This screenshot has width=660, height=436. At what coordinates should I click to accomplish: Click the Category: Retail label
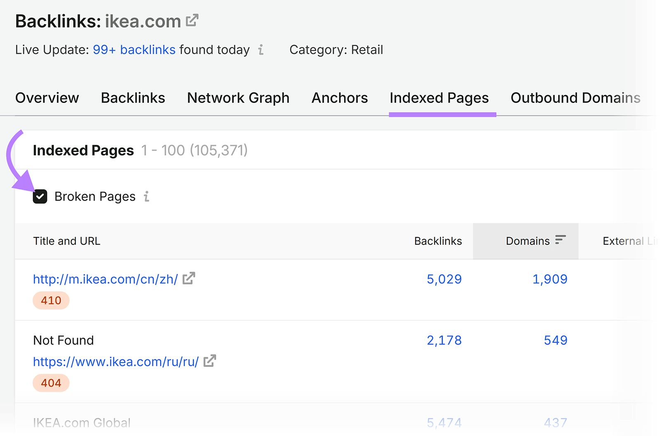click(x=336, y=50)
